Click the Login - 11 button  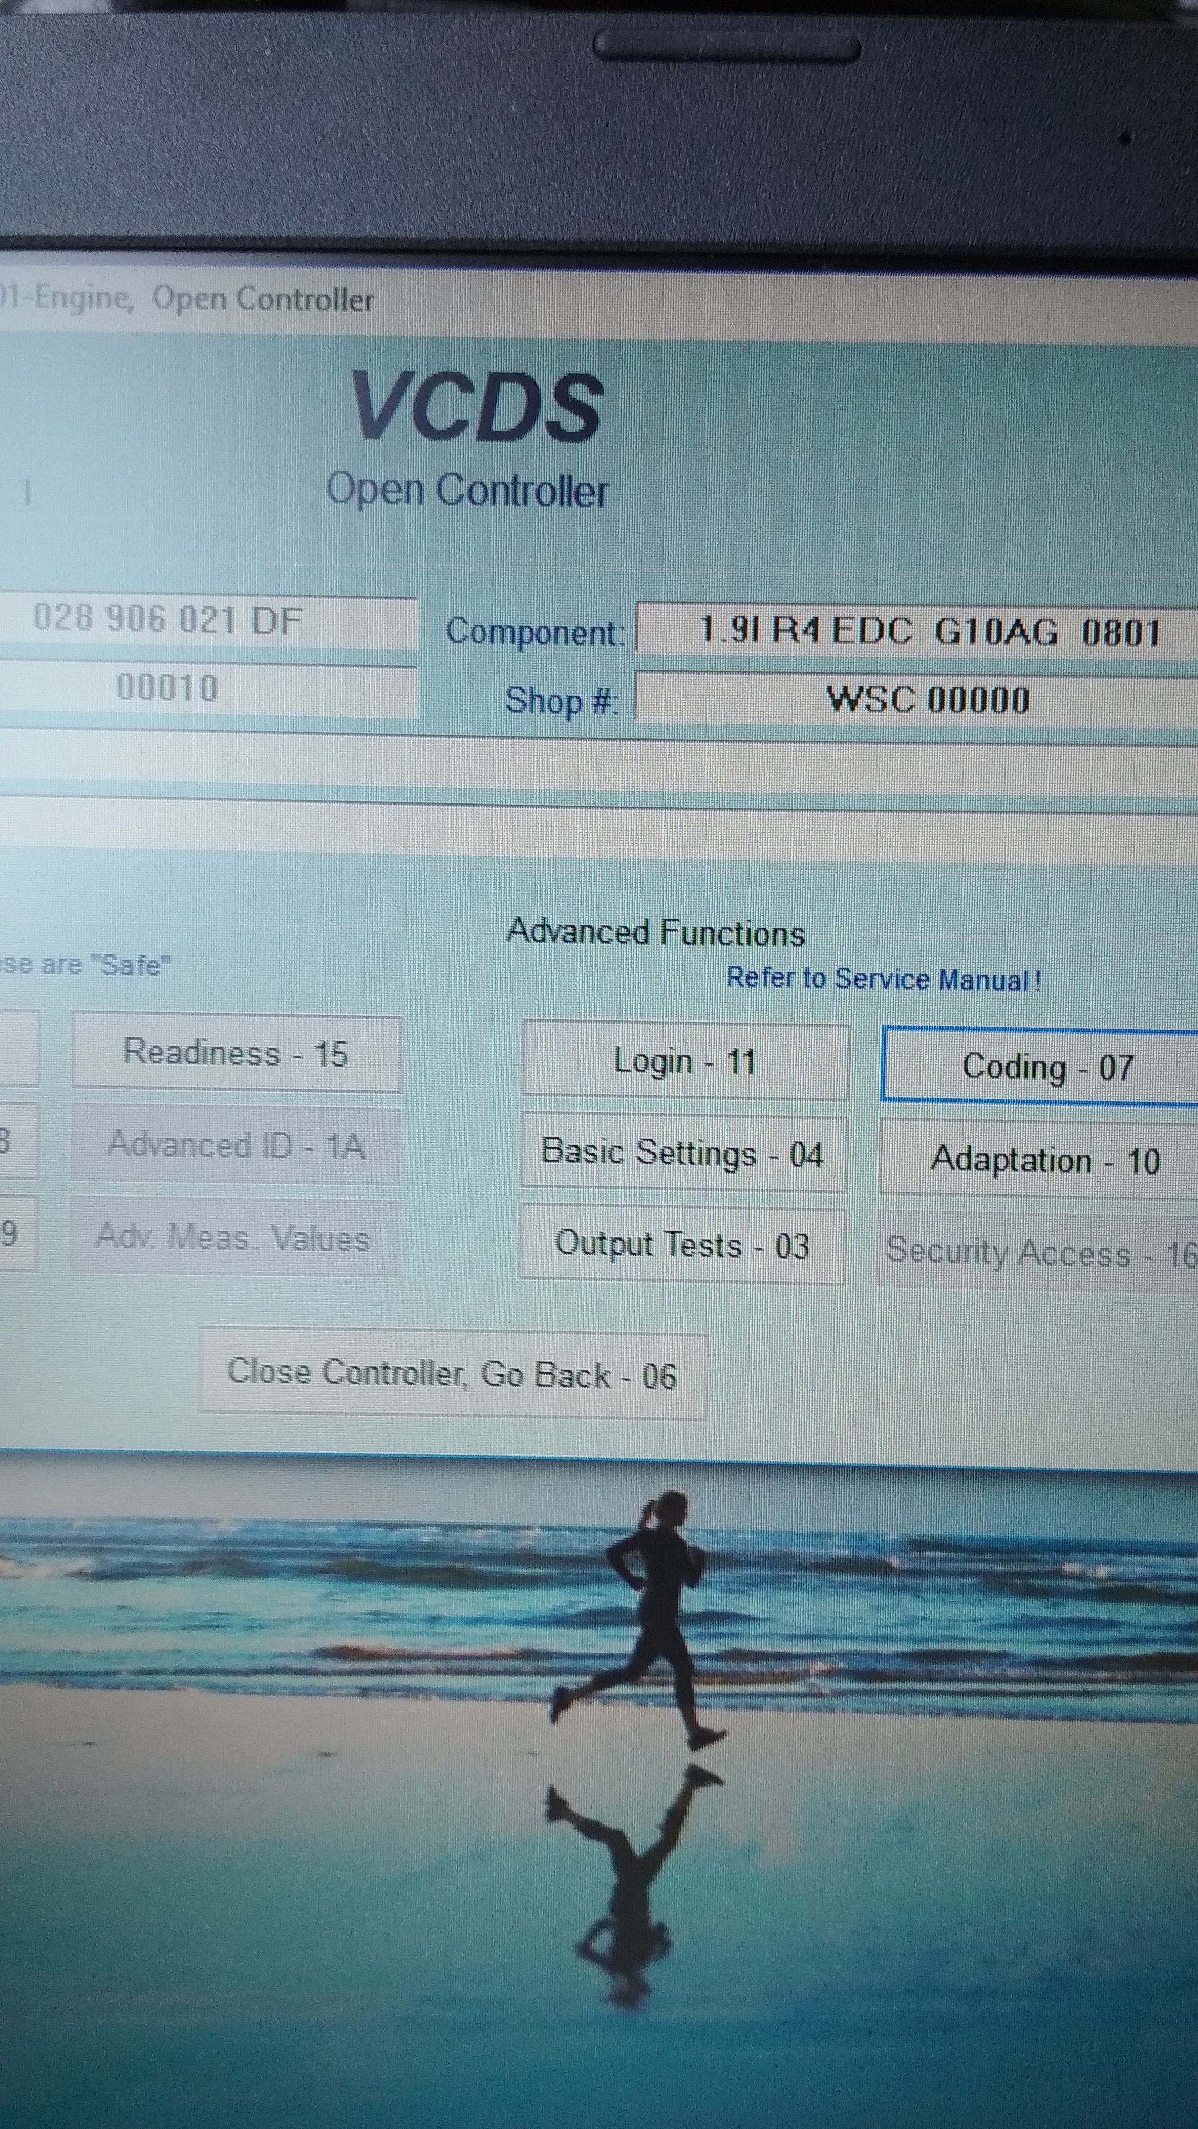click(x=684, y=1061)
